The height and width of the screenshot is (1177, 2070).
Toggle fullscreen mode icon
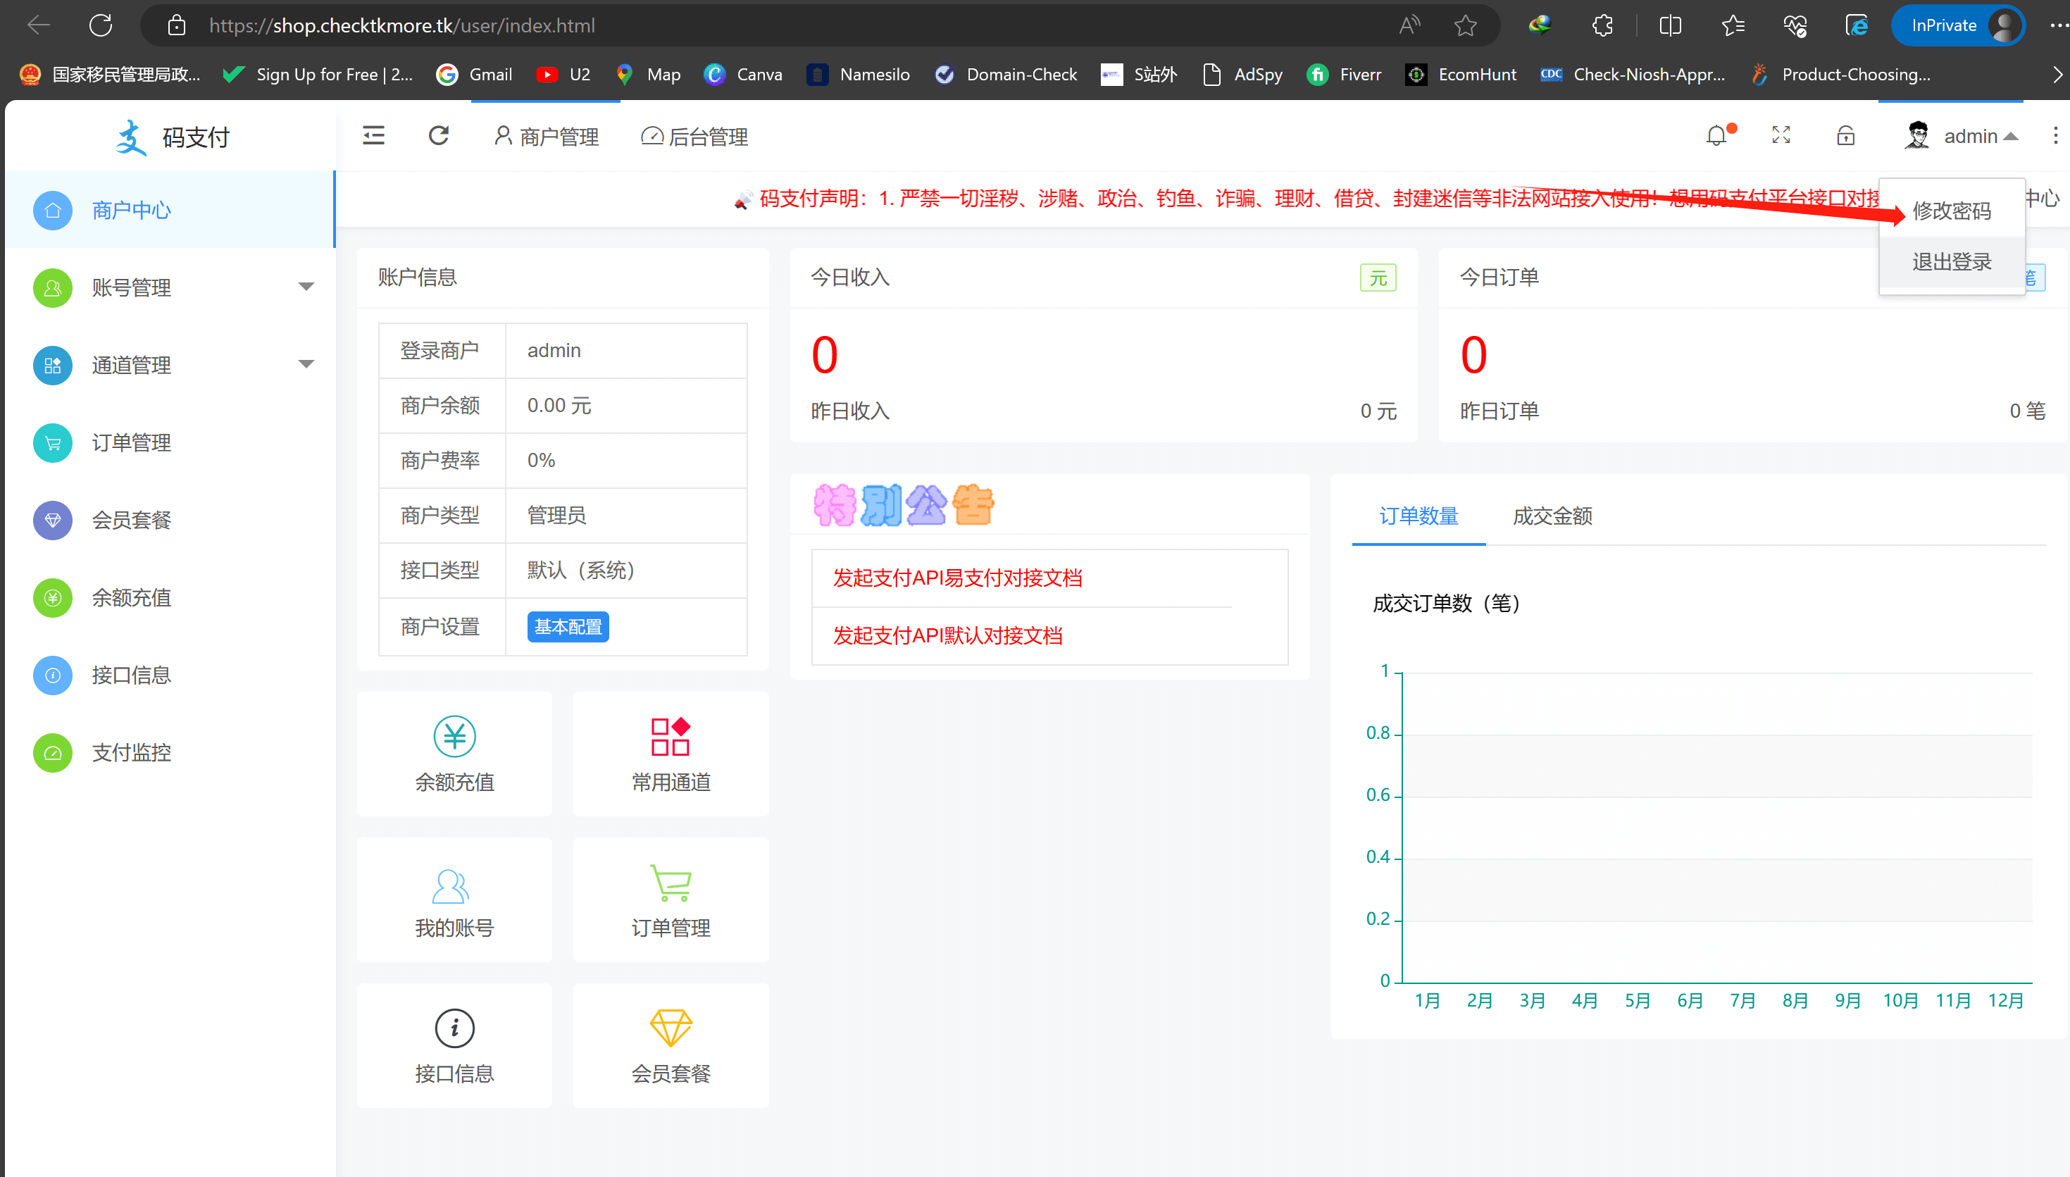[x=1781, y=136]
